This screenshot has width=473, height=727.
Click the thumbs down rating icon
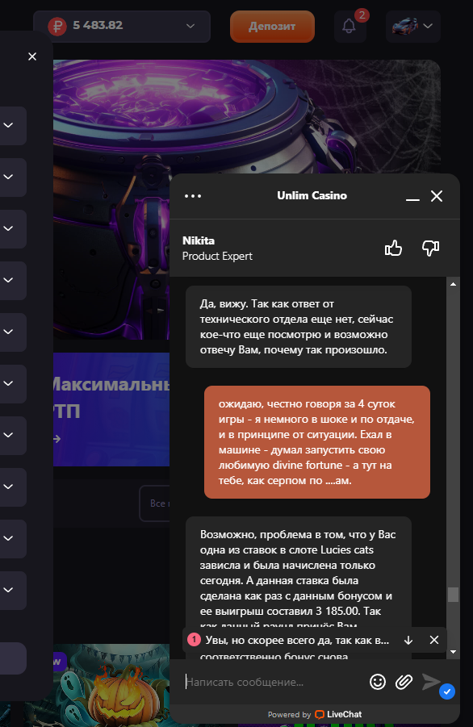click(430, 248)
